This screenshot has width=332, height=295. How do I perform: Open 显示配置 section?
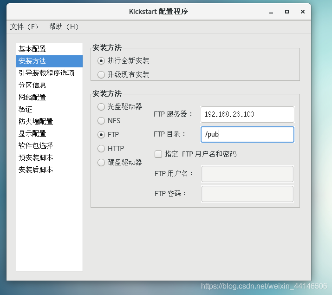tap(49, 134)
